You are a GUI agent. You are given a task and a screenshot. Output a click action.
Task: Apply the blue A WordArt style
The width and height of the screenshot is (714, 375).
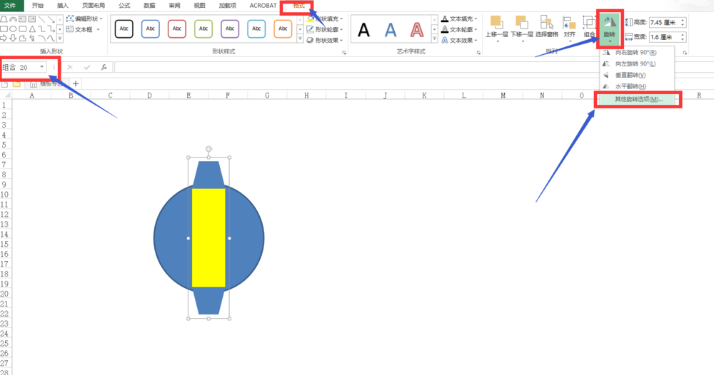click(391, 30)
